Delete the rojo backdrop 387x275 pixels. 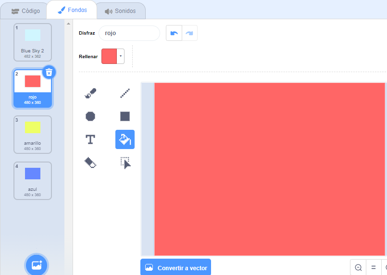click(x=49, y=72)
